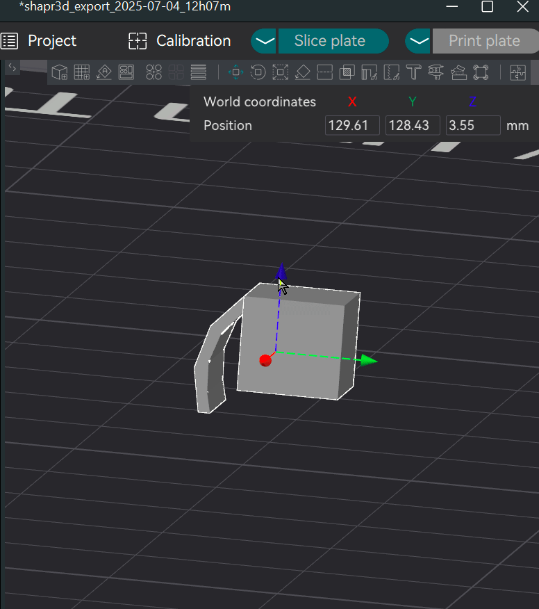Minimize the application window
The width and height of the screenshot is (539, 609).
[x=452, y=6]
